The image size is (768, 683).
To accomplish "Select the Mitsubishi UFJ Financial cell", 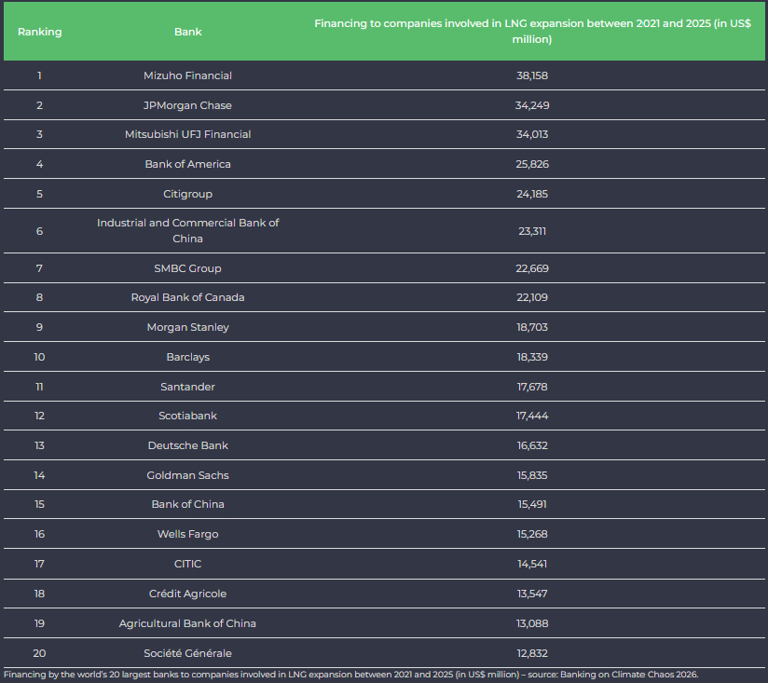I will [187, 134].
